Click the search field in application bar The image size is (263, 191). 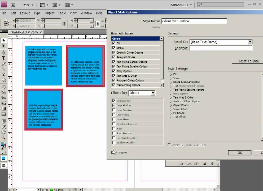pyautogui.click(x=221, y=5)
